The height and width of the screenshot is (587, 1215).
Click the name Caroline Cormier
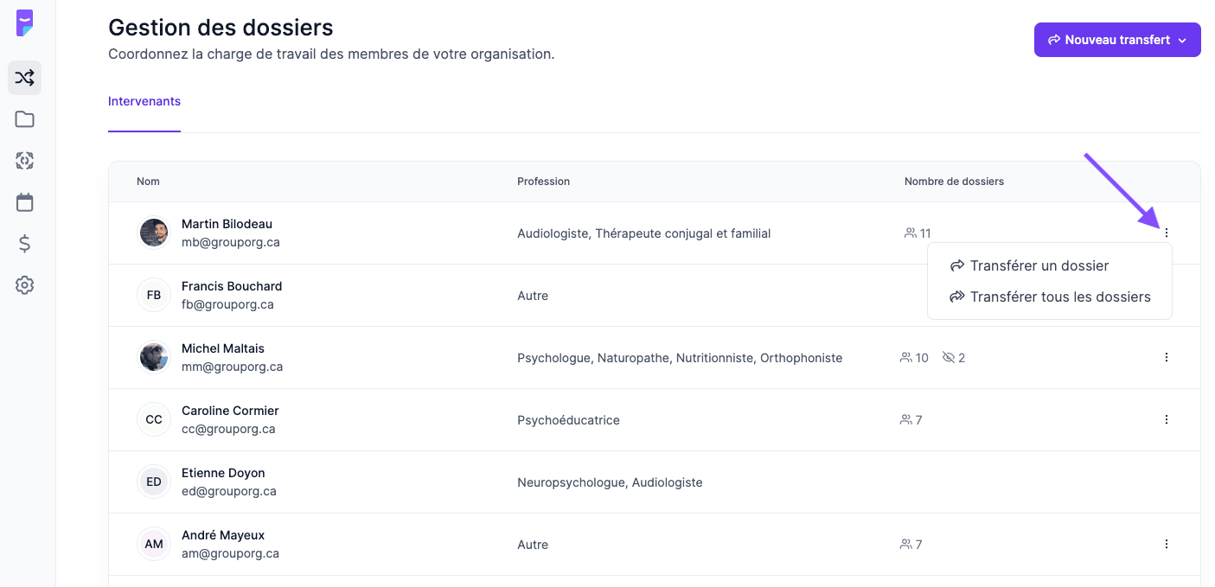230,411
